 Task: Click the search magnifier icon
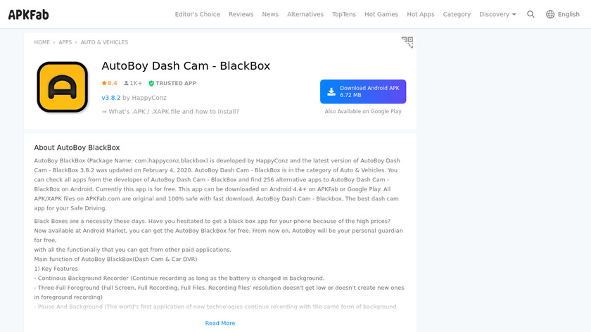(530, 14)
